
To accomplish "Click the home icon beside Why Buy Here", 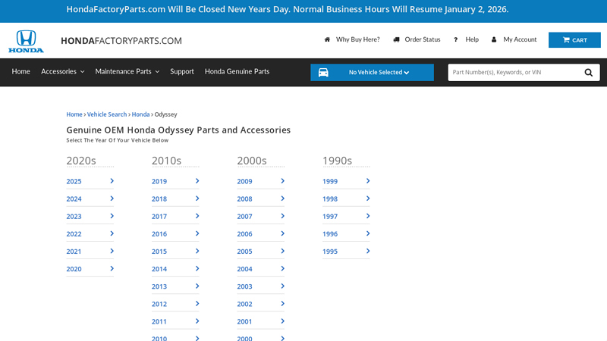I will tap(327, 39).
